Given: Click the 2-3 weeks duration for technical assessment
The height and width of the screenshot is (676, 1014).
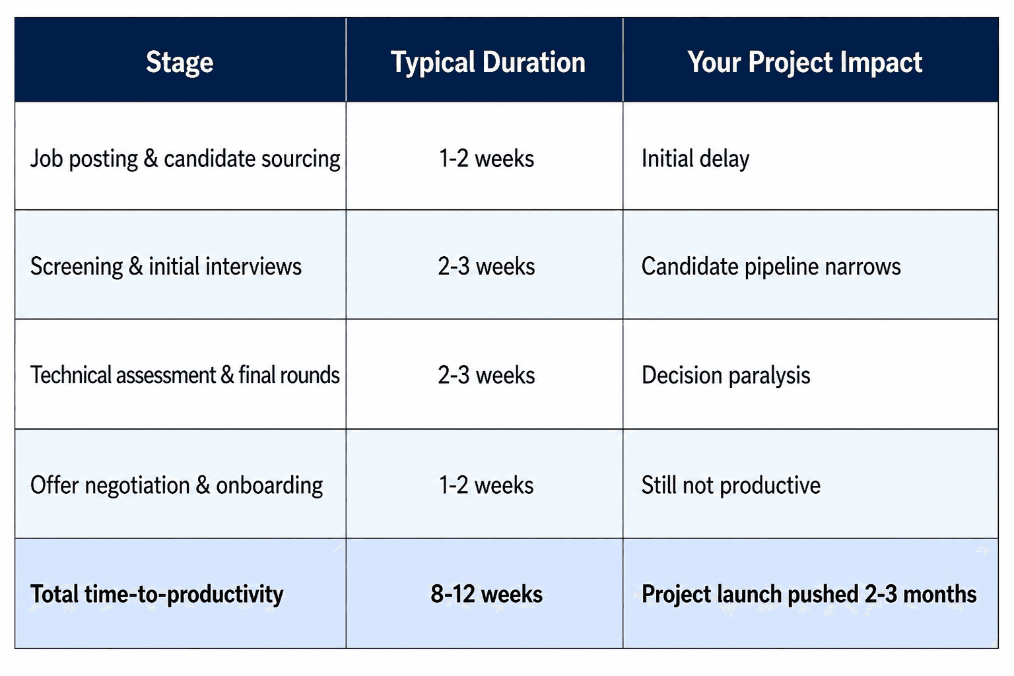Looking at the screenshot, I should pyautogui.click(x=486, y=375).
